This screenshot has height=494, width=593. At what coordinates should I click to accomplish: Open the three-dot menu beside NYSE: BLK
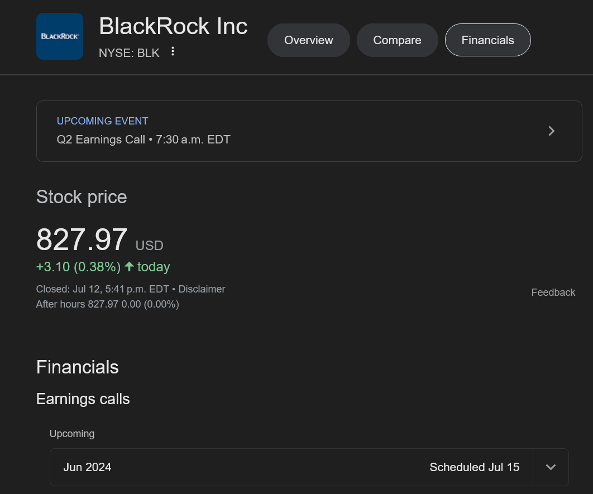[x=173, y=51]
